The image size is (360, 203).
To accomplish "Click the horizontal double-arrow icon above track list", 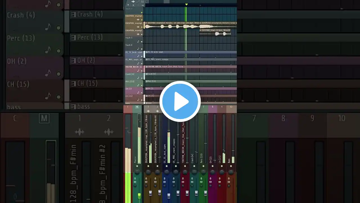I will 143,5.
